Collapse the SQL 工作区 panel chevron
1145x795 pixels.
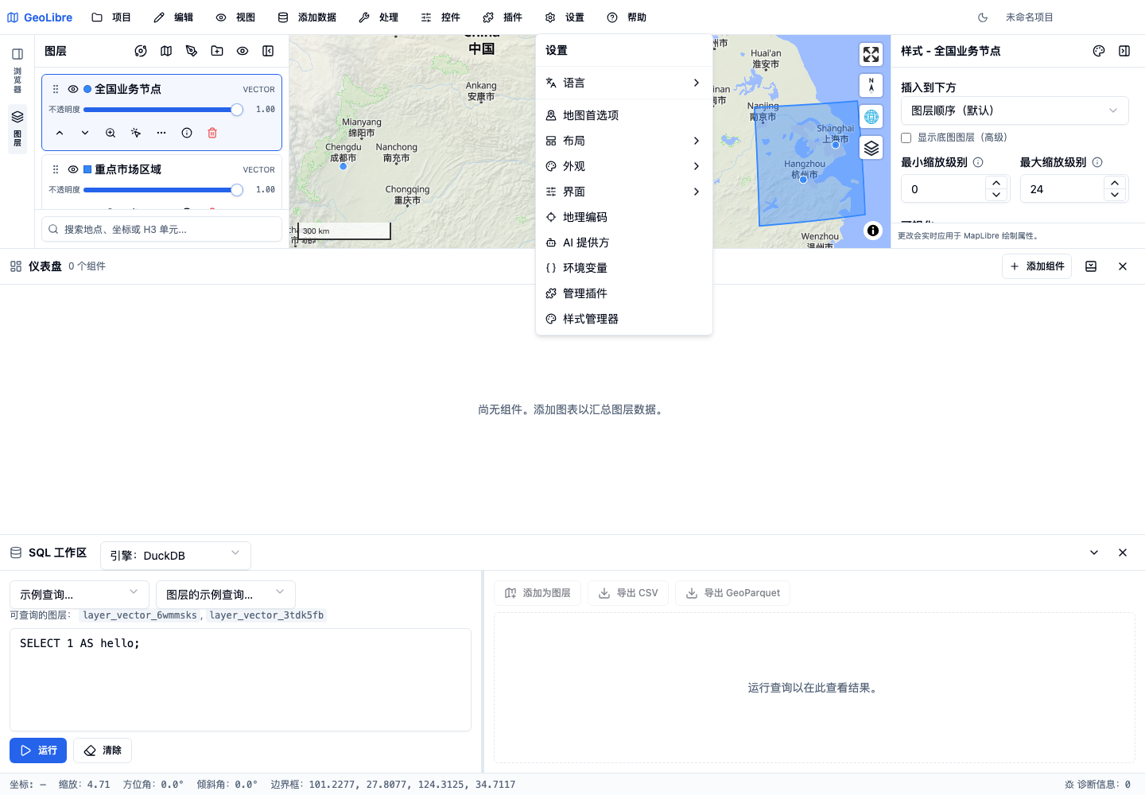click(1094, 553)
